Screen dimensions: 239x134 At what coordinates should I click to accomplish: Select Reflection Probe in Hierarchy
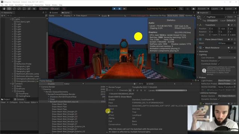click(x=24, y=64)
